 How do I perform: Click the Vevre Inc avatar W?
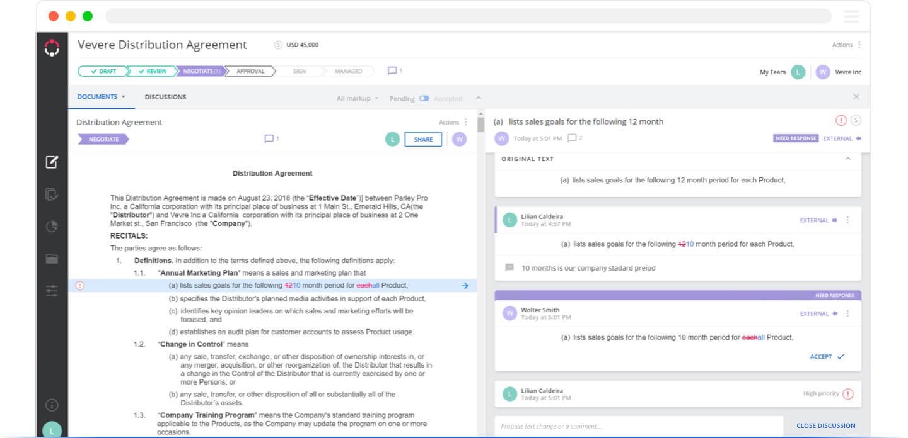pyautogui.click(x=822, y=72)
